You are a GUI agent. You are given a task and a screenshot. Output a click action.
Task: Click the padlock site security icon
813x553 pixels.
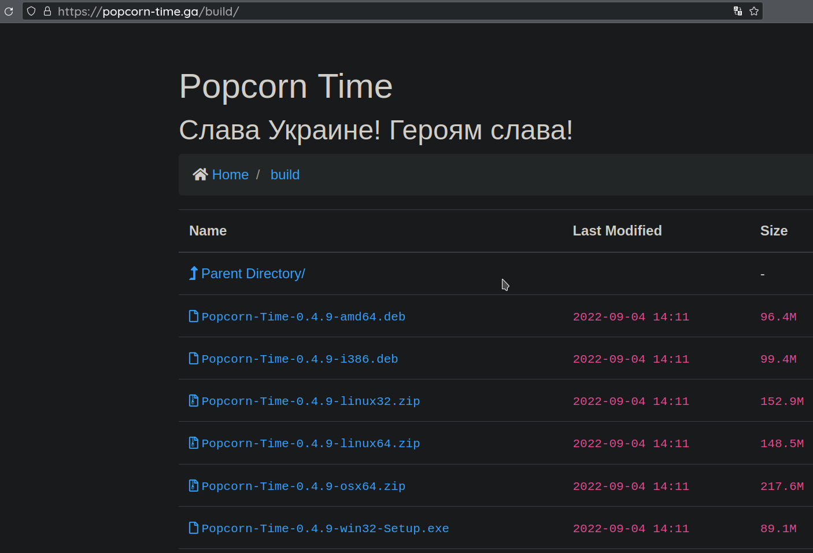tap(47, 11)
